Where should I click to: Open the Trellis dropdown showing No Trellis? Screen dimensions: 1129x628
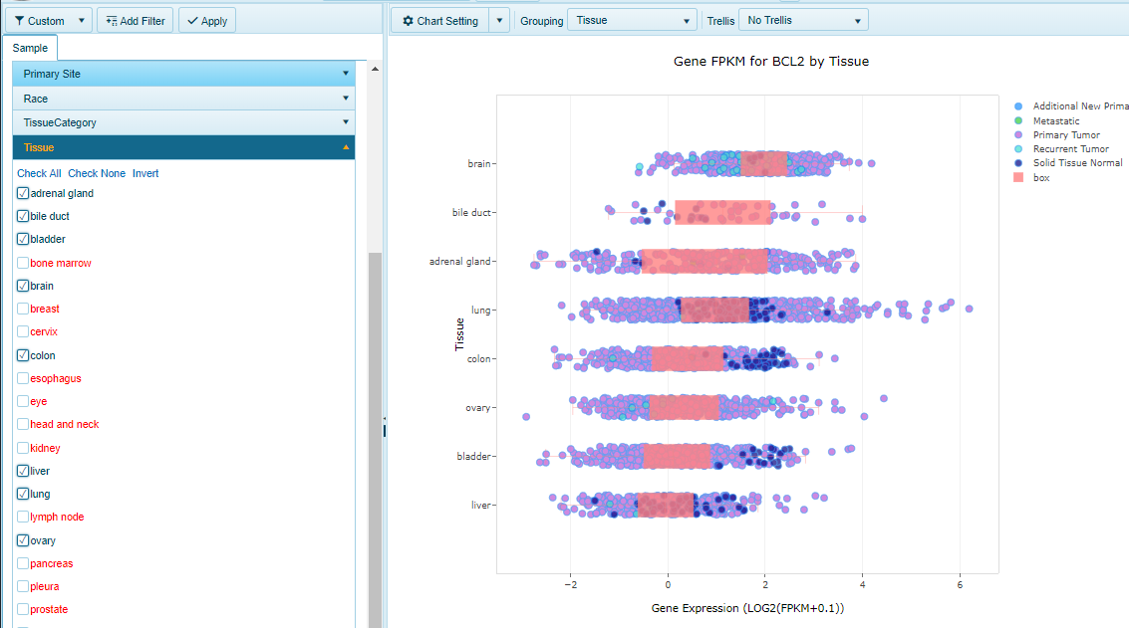pyautogui.click(x=803, y=20)
